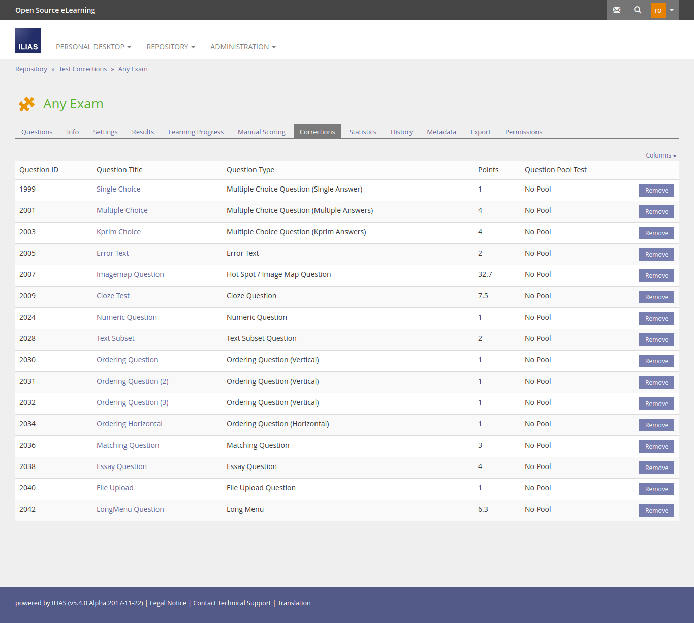
Task: Open the Cloze Test question link
Action: pos(113,296)
